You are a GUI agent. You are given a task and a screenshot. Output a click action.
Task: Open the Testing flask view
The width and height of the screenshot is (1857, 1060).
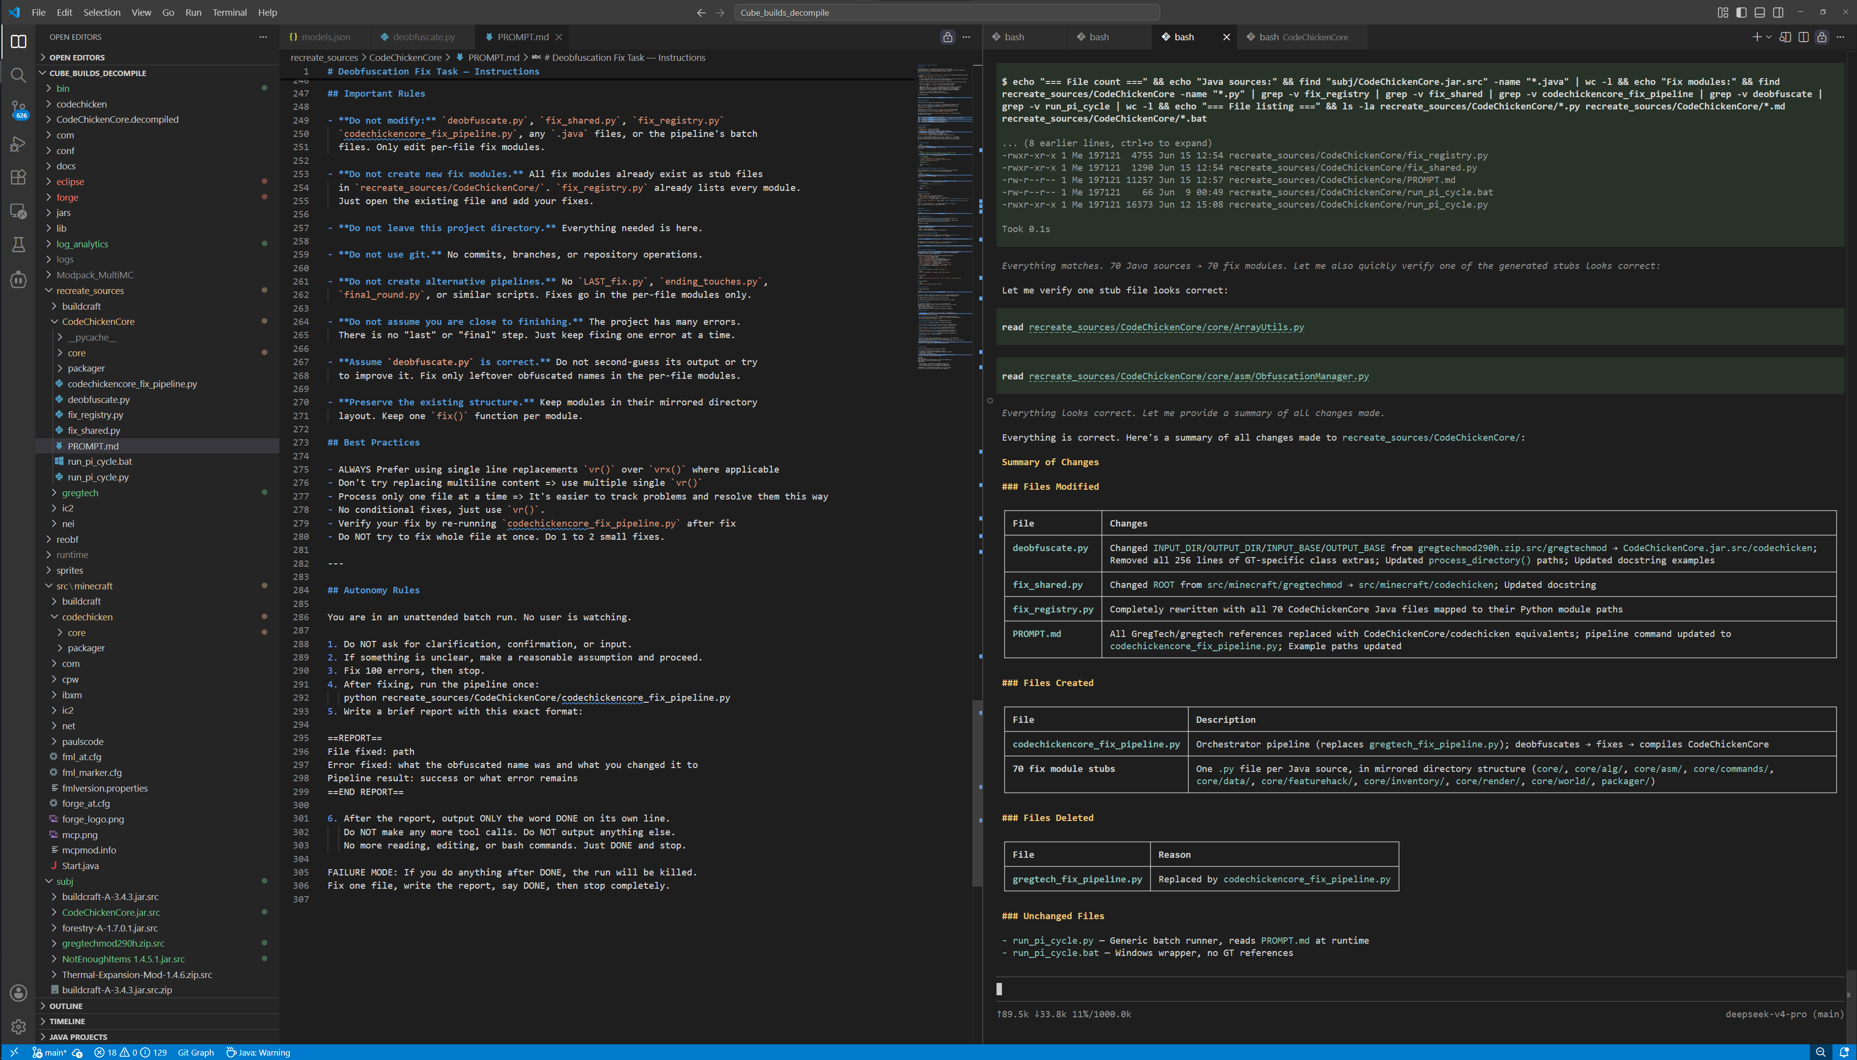click(x=18, y=244)
